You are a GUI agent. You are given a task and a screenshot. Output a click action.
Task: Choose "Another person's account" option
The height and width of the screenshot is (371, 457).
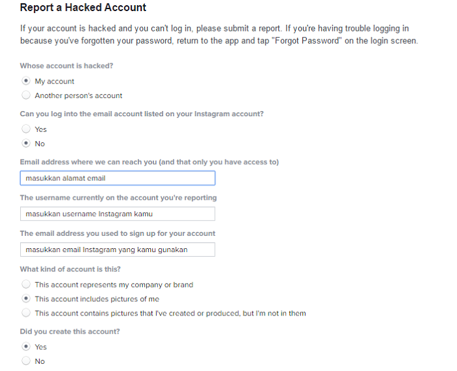26,95
